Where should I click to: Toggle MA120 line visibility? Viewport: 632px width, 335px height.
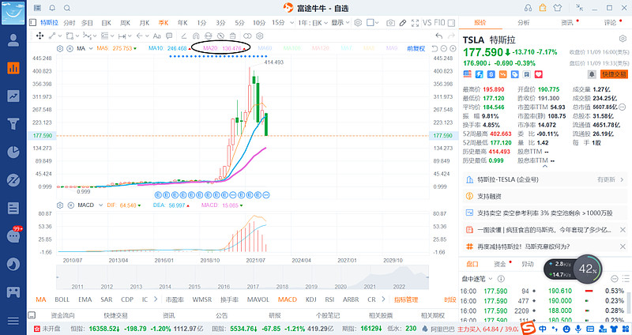321,48
